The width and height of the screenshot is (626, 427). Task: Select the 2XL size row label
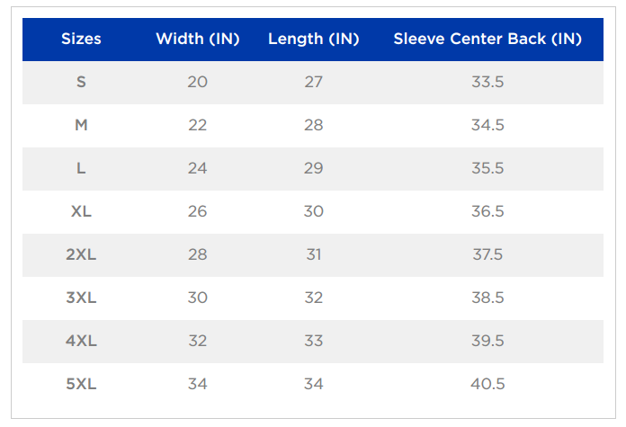tap(81, 254)
